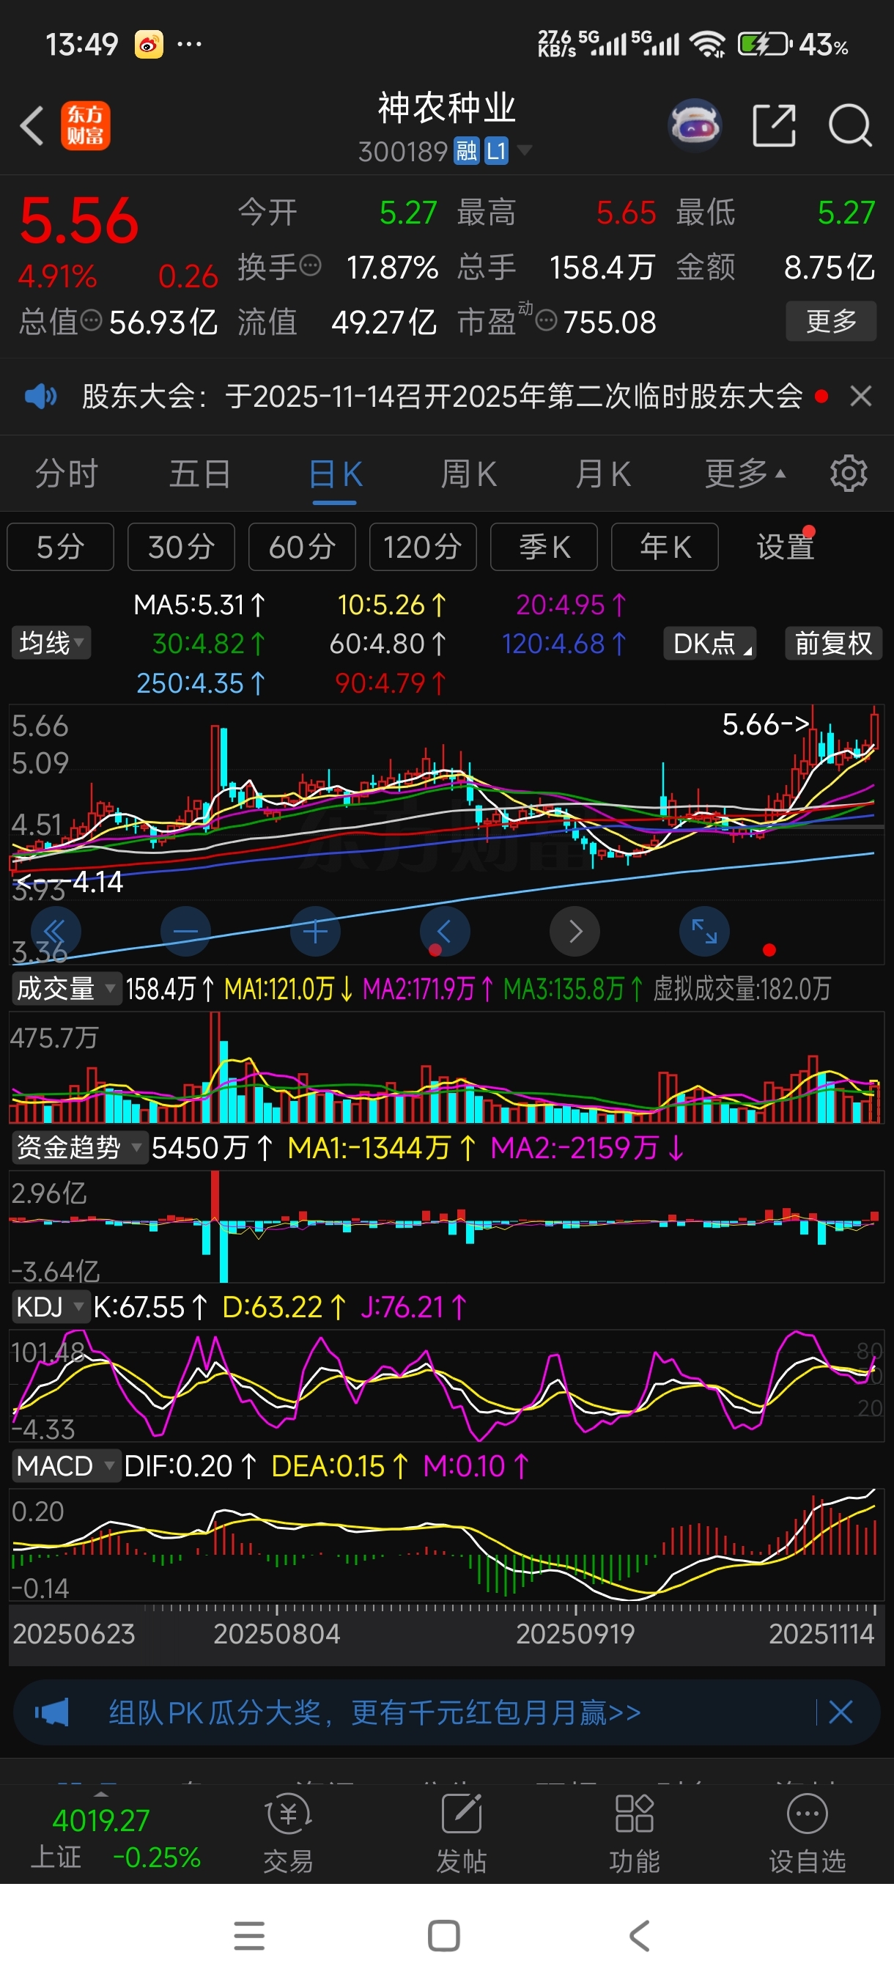Tap the 虚拟成交量:182.0万 label
Image resolution: width=894 pixels, height=1988 pixels.
click(742, 989)
